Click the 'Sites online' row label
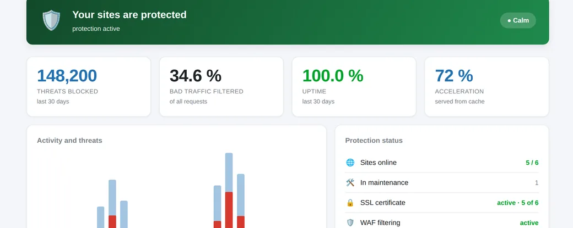This screenshot has height=228, width=573. pyautogui.click(x=378, y=163)
